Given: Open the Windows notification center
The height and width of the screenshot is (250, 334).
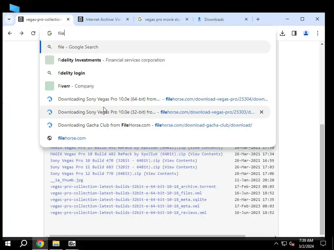Looking at the screenshot, I should click(x=323, y=243).
